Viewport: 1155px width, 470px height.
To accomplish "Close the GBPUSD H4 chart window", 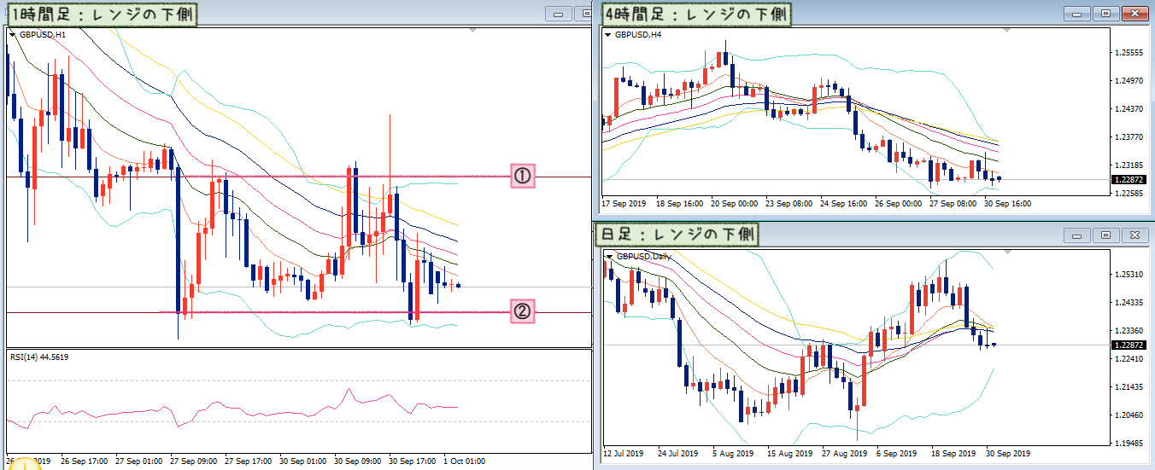I will click(x=1134, y=14).
